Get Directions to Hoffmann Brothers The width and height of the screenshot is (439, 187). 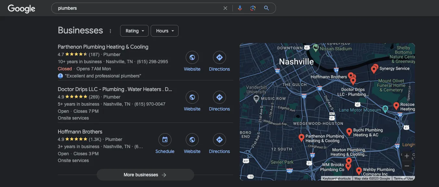click(219, 139)
